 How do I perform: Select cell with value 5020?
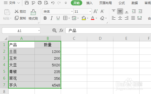click(x=48, y=65)
